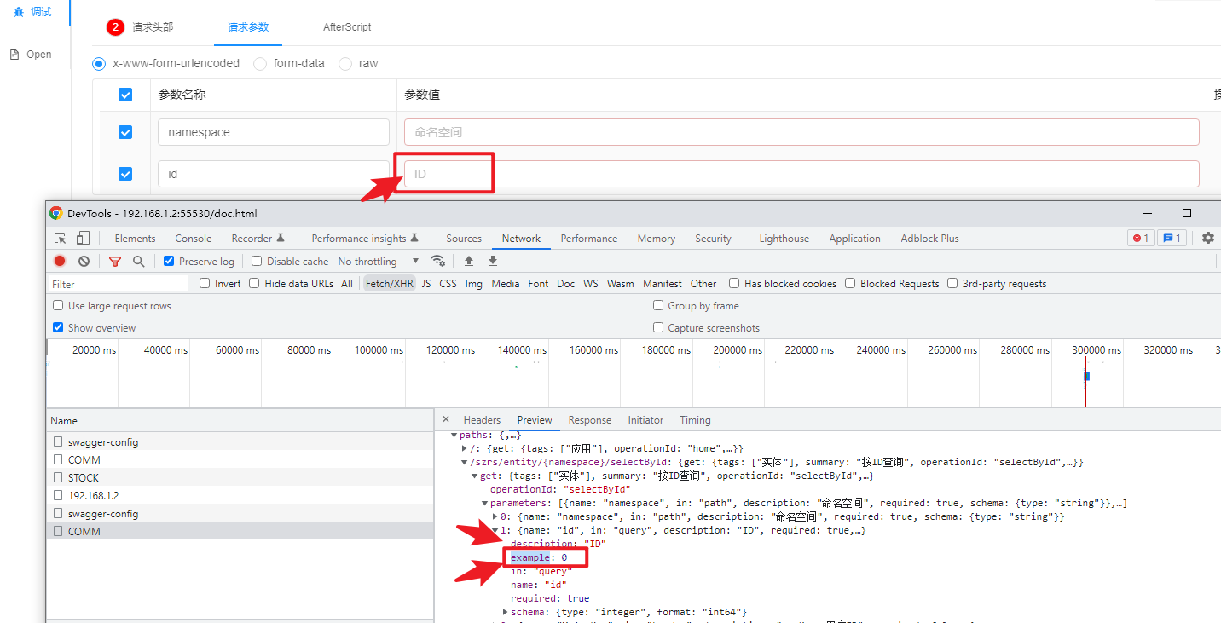Open the Open sidebar item
The height and width of the screenshot is (623, 1221).
(x=31, y=54)
